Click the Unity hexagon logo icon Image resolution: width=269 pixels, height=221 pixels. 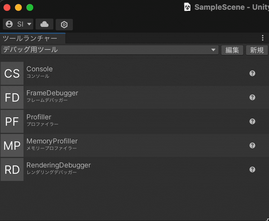pyautogui.click(x=64, y=25)
